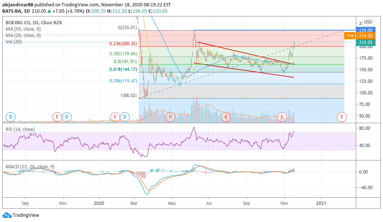
Task: Select the 0.236(200.32) Fibonacci level label
Action: (x=123, y=44)
